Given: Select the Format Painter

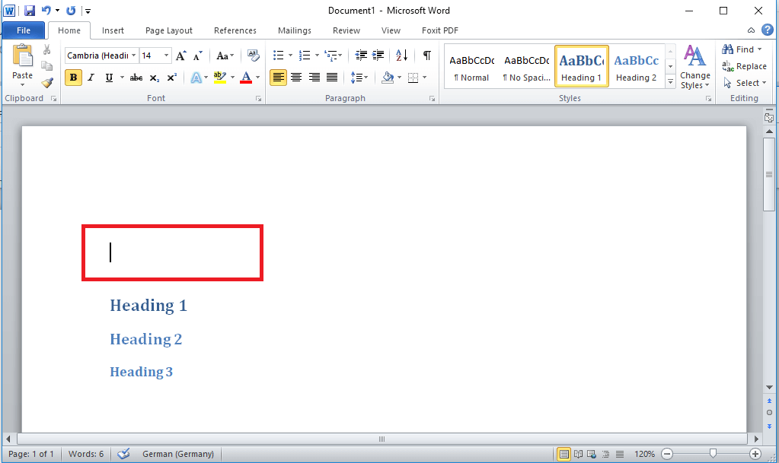Looking at the screenshot, I should click(x=46, y=82).
